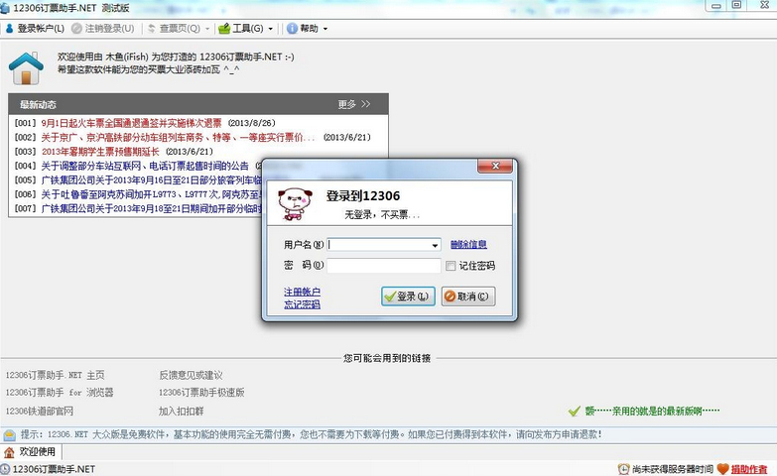Open the 登录帐户(L) toolbar item

pyautogui.click(x=35, y=29)
